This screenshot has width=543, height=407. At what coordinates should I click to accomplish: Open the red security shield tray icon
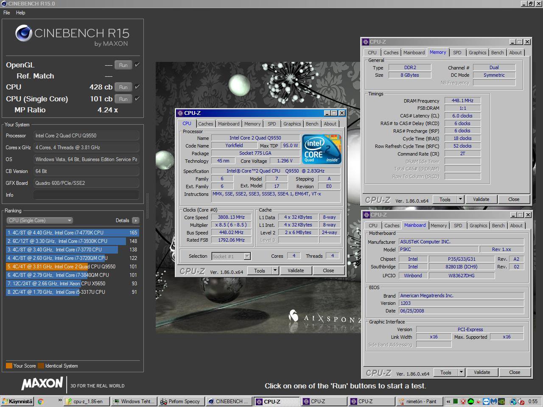[463, 401]
